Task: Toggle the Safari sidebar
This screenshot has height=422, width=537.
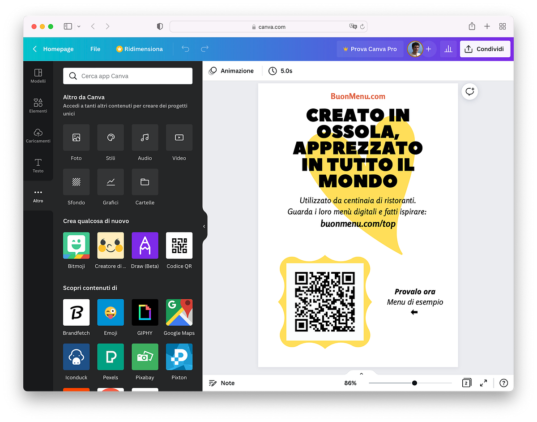Action: [68, 26]
